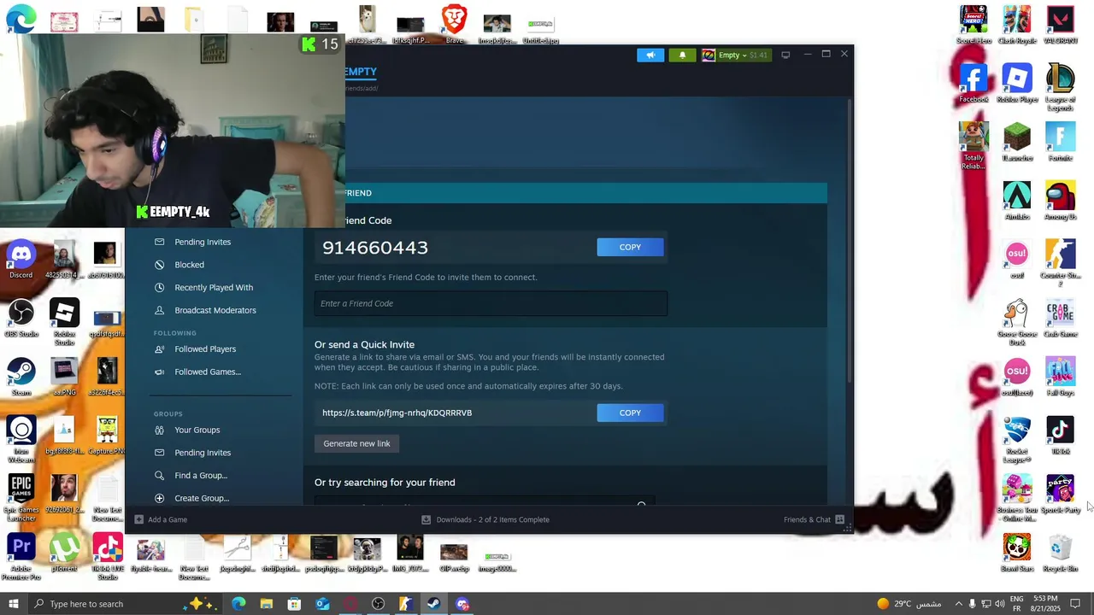Open Microsoft Store from taskbar

(294, 604)
